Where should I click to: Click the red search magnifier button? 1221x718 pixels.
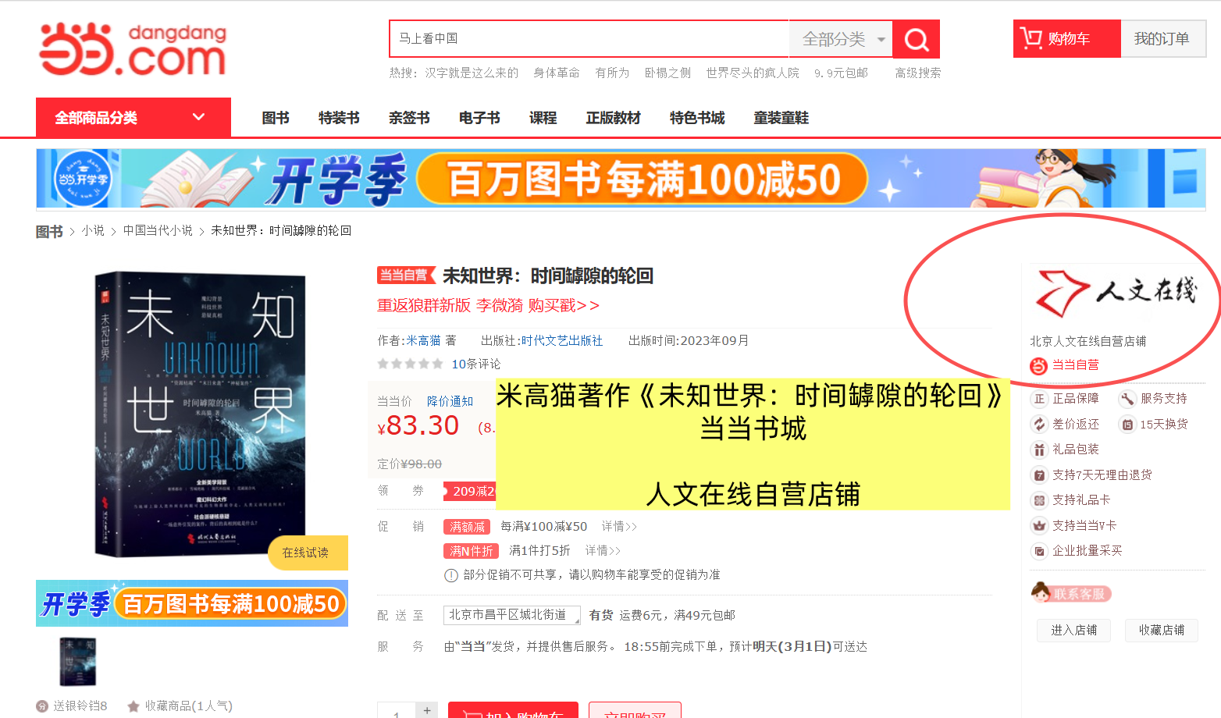916,39
